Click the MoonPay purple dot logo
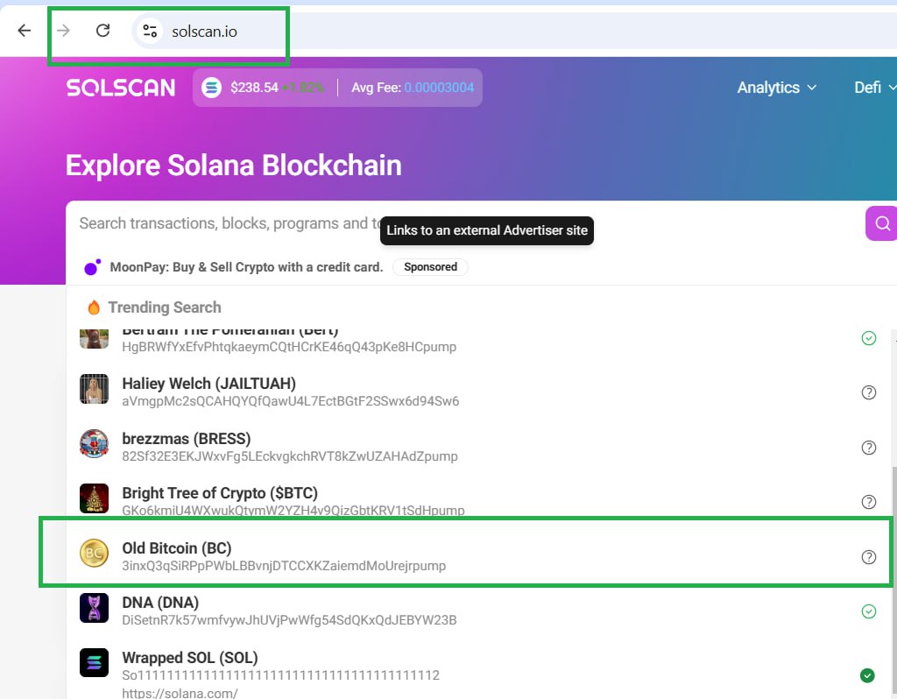Screen dimensions: 897x699 [92, 267]
